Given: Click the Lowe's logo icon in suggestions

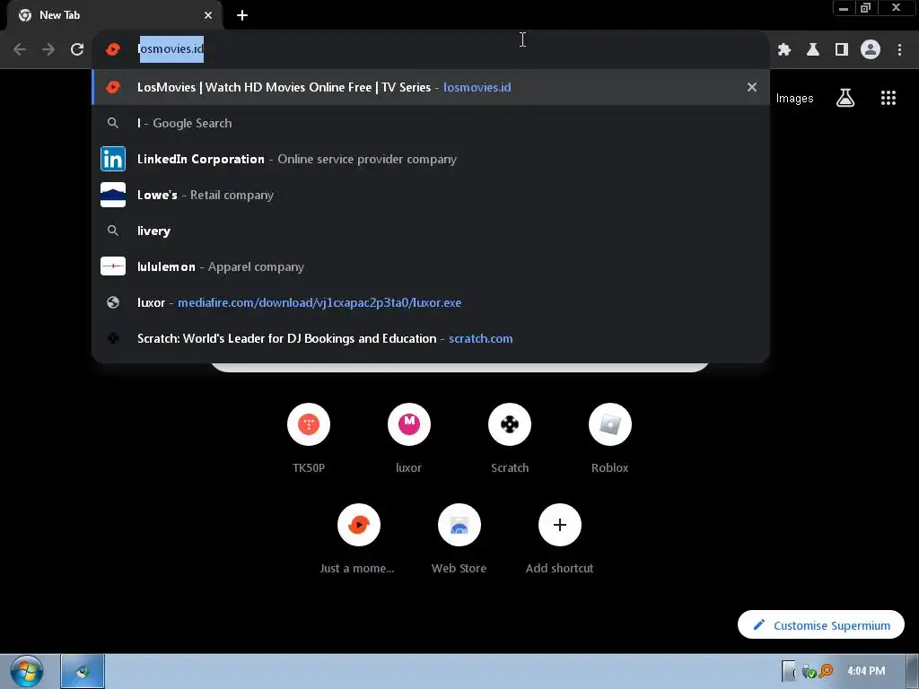Looking at the screenshot, I should pos(113,195).
